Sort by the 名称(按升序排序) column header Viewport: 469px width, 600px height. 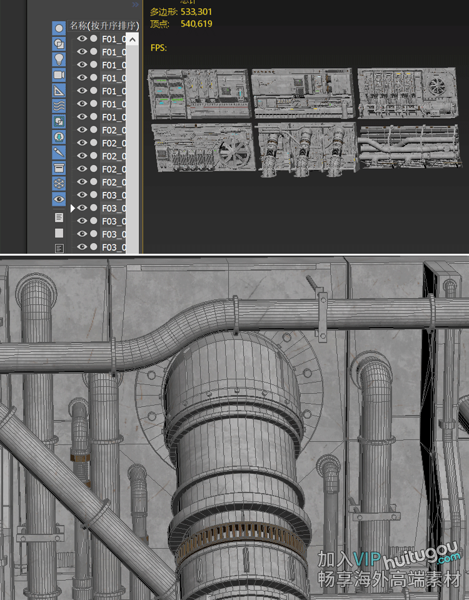[104, 26]
